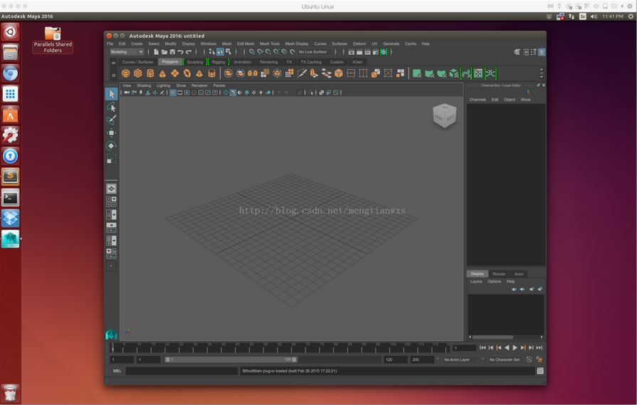This screenshot has height=405, width=637.
Task: Click the time slider at frame 1
Action: 113,348
